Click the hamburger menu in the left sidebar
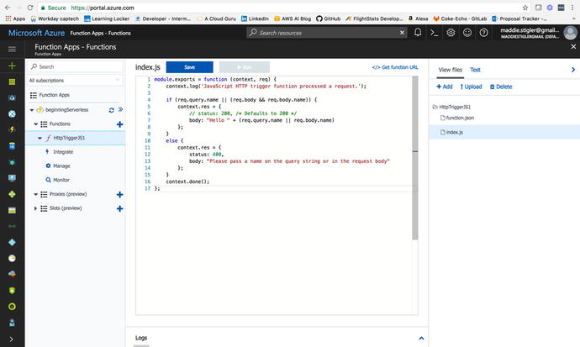The height and width of the screenshot is (347, 580). point(12,50)
